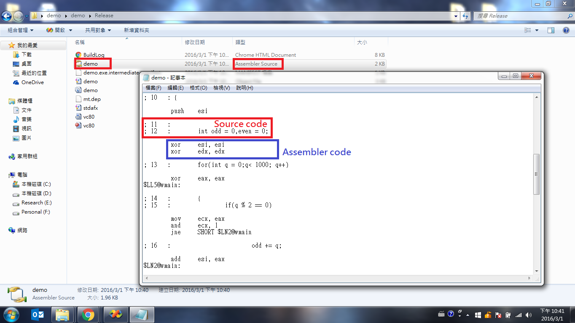Toggle the preview pane in Explorer toolbar
Viewport: 575px width, 323px height.
point(551,30)
